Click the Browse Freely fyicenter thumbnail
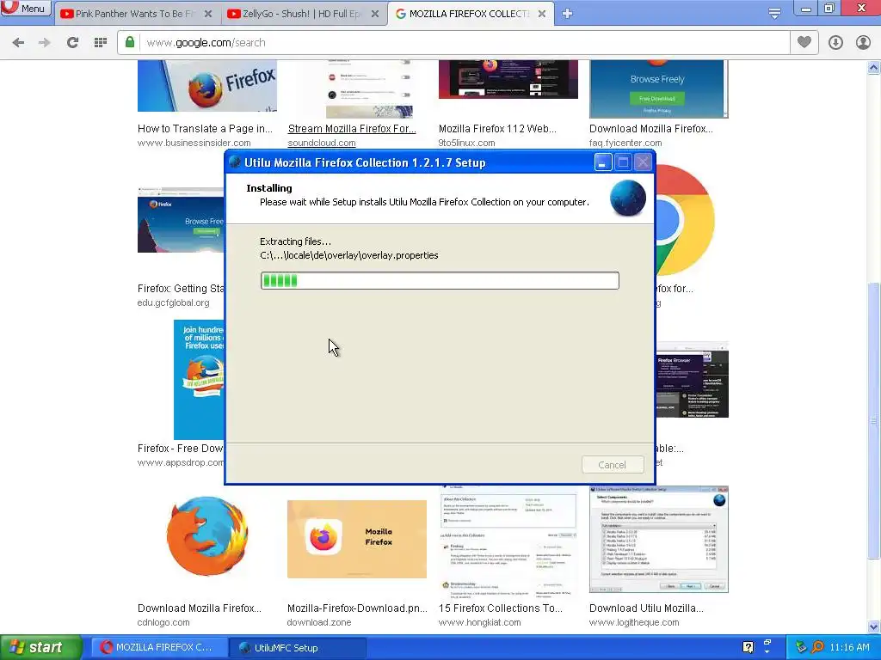The image size is (881, 660). (658, 89)
